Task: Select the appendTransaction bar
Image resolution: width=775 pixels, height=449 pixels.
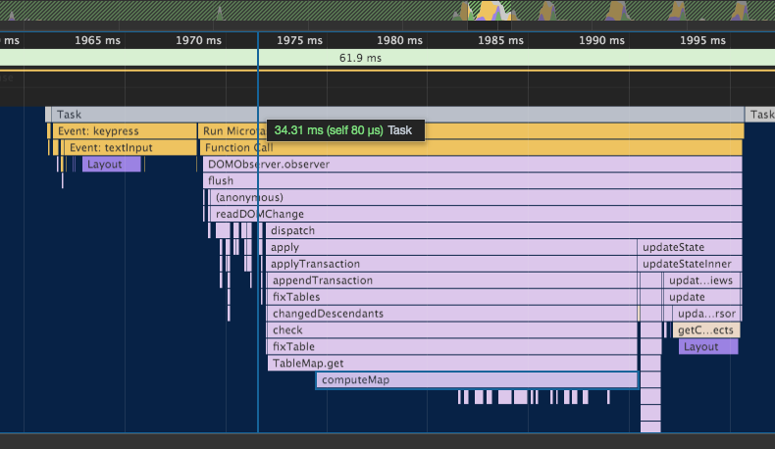Action: [x=452, y=280]
